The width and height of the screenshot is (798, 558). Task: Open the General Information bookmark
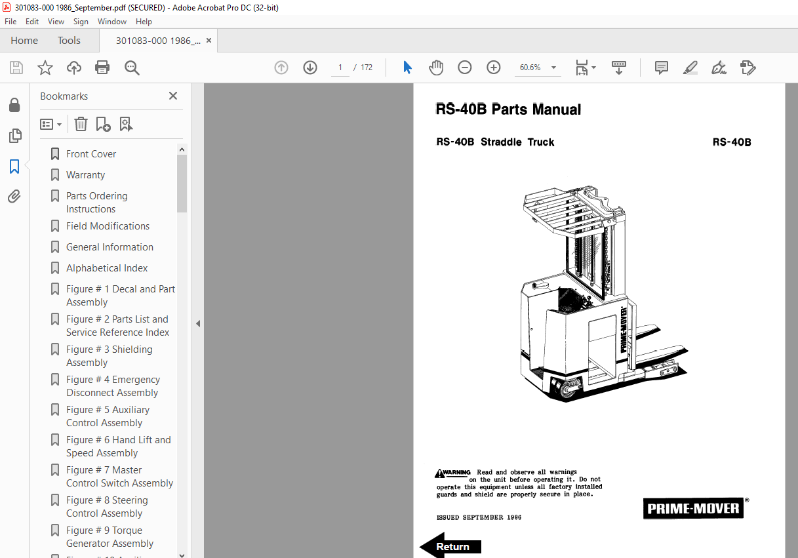click(110, 247)
